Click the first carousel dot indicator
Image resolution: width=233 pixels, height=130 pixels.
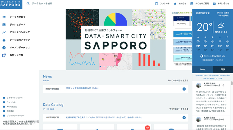(x=100, y=66)
